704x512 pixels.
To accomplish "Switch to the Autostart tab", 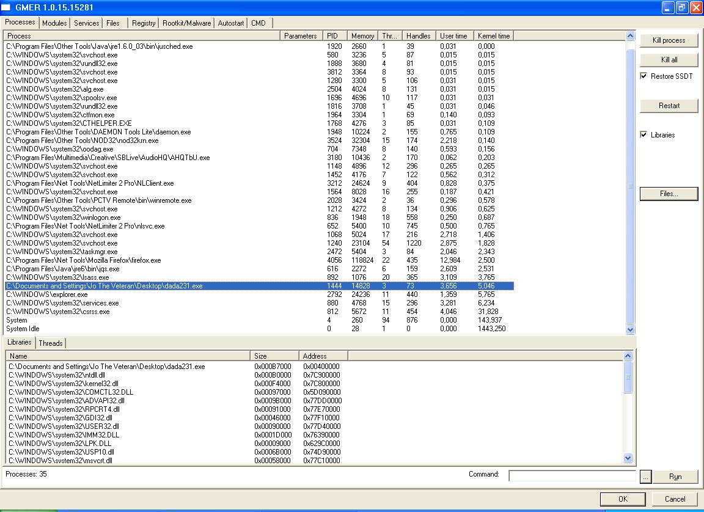I will (x=231, y=23).
